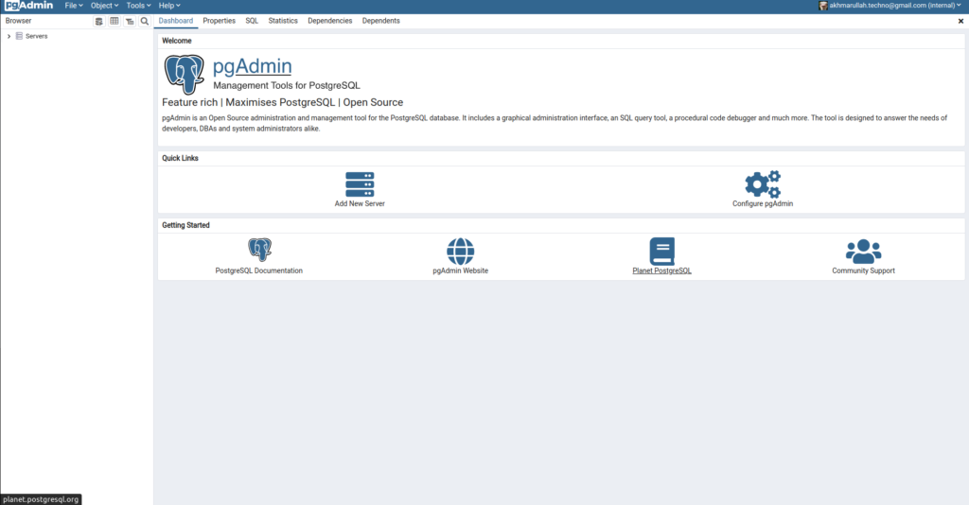Click the Feature rich tagline text

click(x=282, y=102)
